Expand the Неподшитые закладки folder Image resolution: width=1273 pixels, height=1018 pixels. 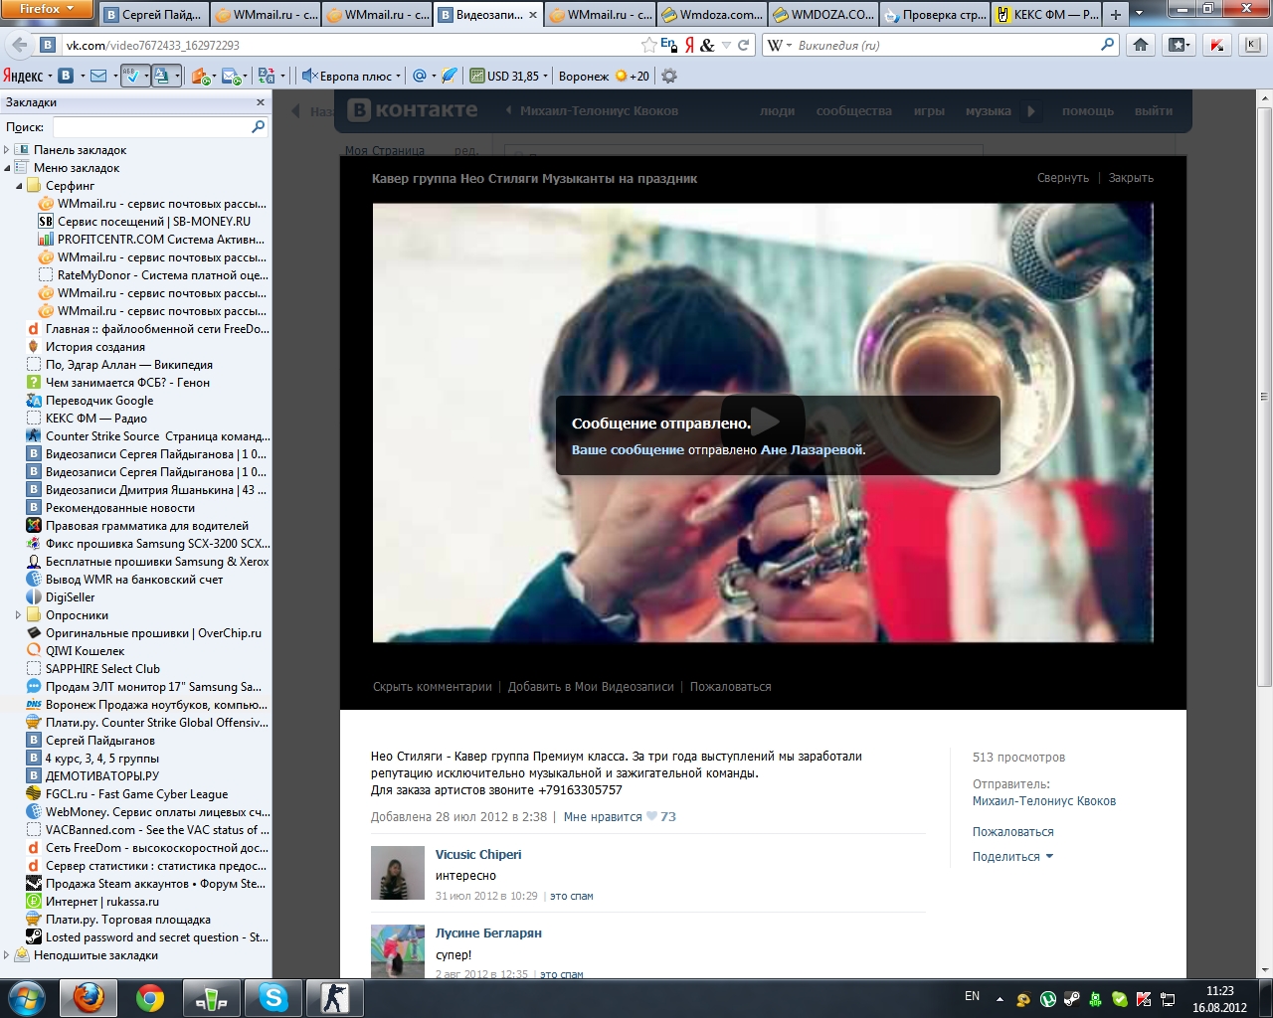[7, 955]
